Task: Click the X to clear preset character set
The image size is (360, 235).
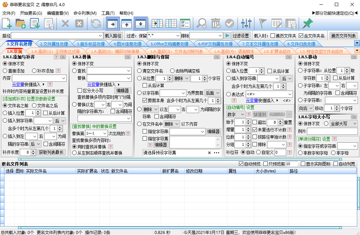Action: point(209,153)
